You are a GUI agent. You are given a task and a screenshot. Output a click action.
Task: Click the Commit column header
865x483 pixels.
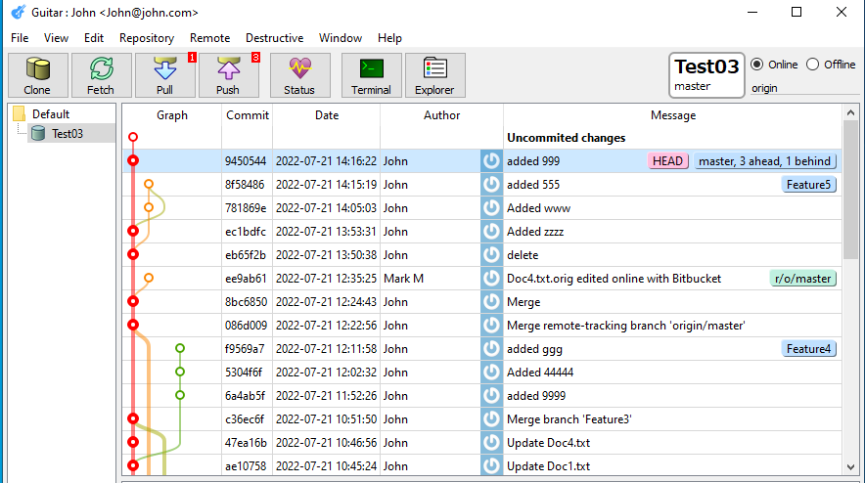tap(248, 115)
